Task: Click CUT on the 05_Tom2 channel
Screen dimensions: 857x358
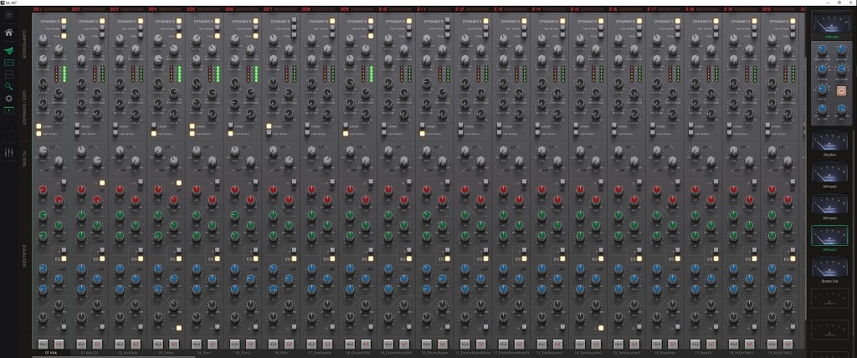Action: [250, 345]
